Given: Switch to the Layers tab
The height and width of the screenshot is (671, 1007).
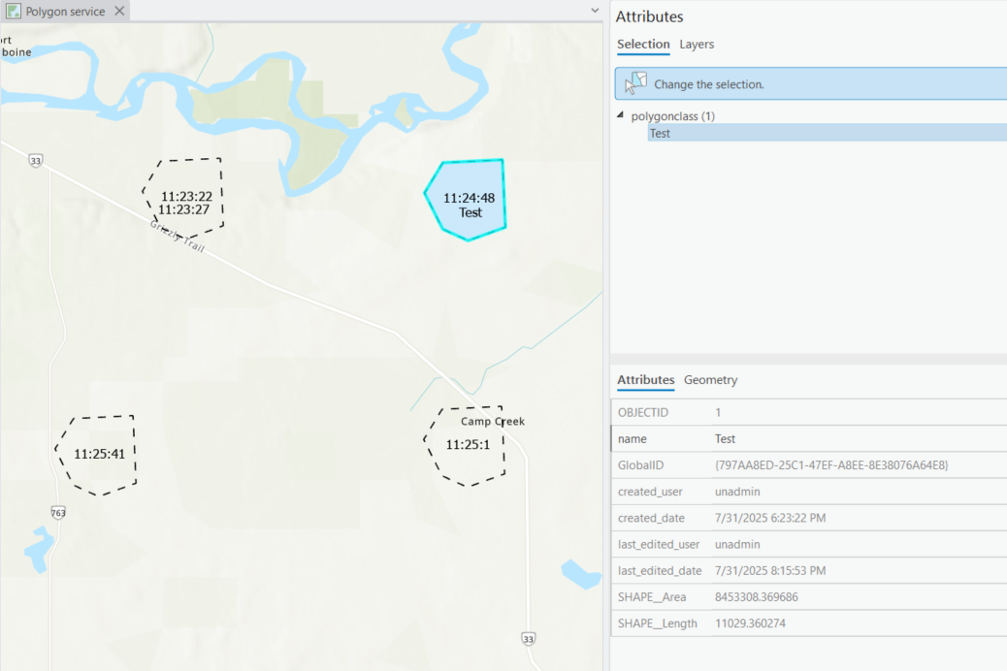Looking at the screenshot, I should [697, 45].
